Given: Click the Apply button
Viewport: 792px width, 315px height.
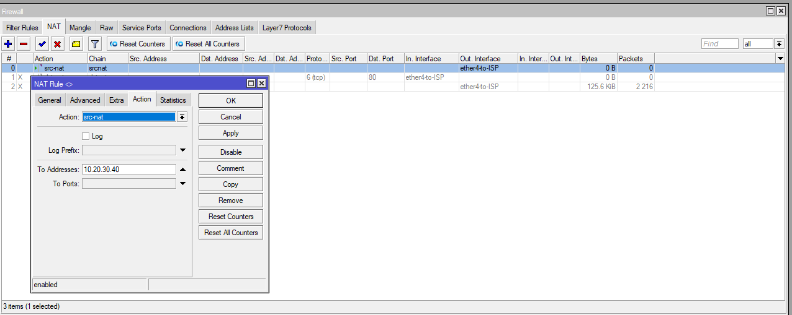Looking at the screenshot, I should [x=230, y=133].
